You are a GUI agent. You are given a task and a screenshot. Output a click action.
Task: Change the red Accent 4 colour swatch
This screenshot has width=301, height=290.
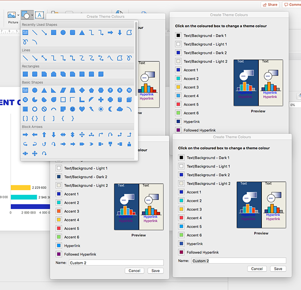coord(181,217)
